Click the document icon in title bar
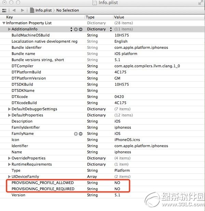The image size is (205, 211). coord(95,2)
